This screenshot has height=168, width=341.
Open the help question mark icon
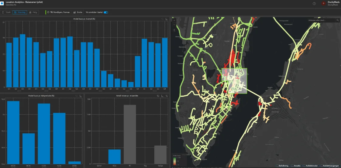(314, 3)
